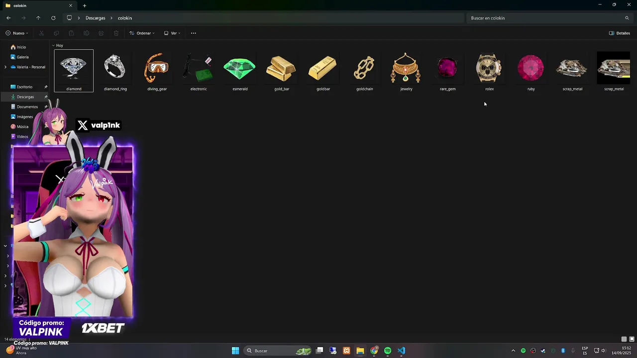Show hidden system tray icons
The height and width of the screenshot is (358, 637).
pos(513,351)
